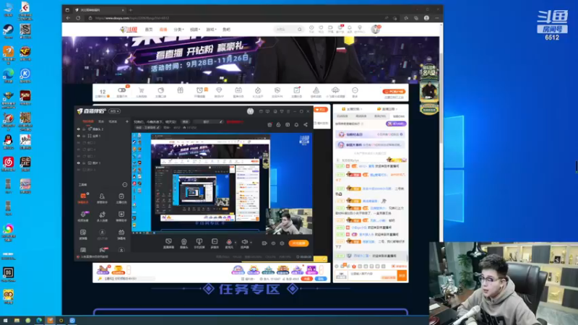Lock the 图片 1 source

(x=84, y=163)
